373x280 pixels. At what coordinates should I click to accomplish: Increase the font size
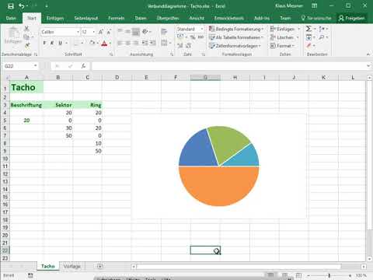pyautogui.click(x=101, y=32)
